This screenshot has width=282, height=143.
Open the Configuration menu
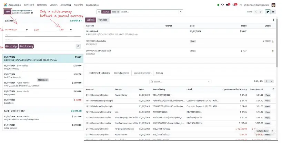click(92, 5)
